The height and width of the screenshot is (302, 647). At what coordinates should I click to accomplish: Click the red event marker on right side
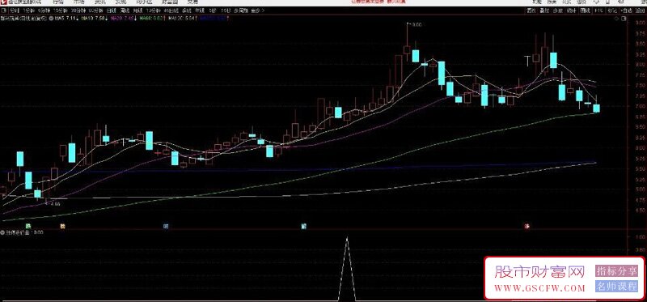click(527, 226)
